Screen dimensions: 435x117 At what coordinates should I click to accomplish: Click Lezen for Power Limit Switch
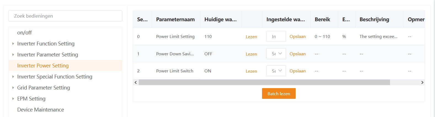click(251, 71)
